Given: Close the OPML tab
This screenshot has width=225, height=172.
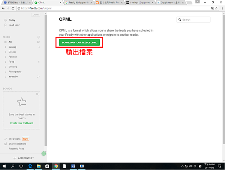Looking at the screenshot, I should [60, 3].
